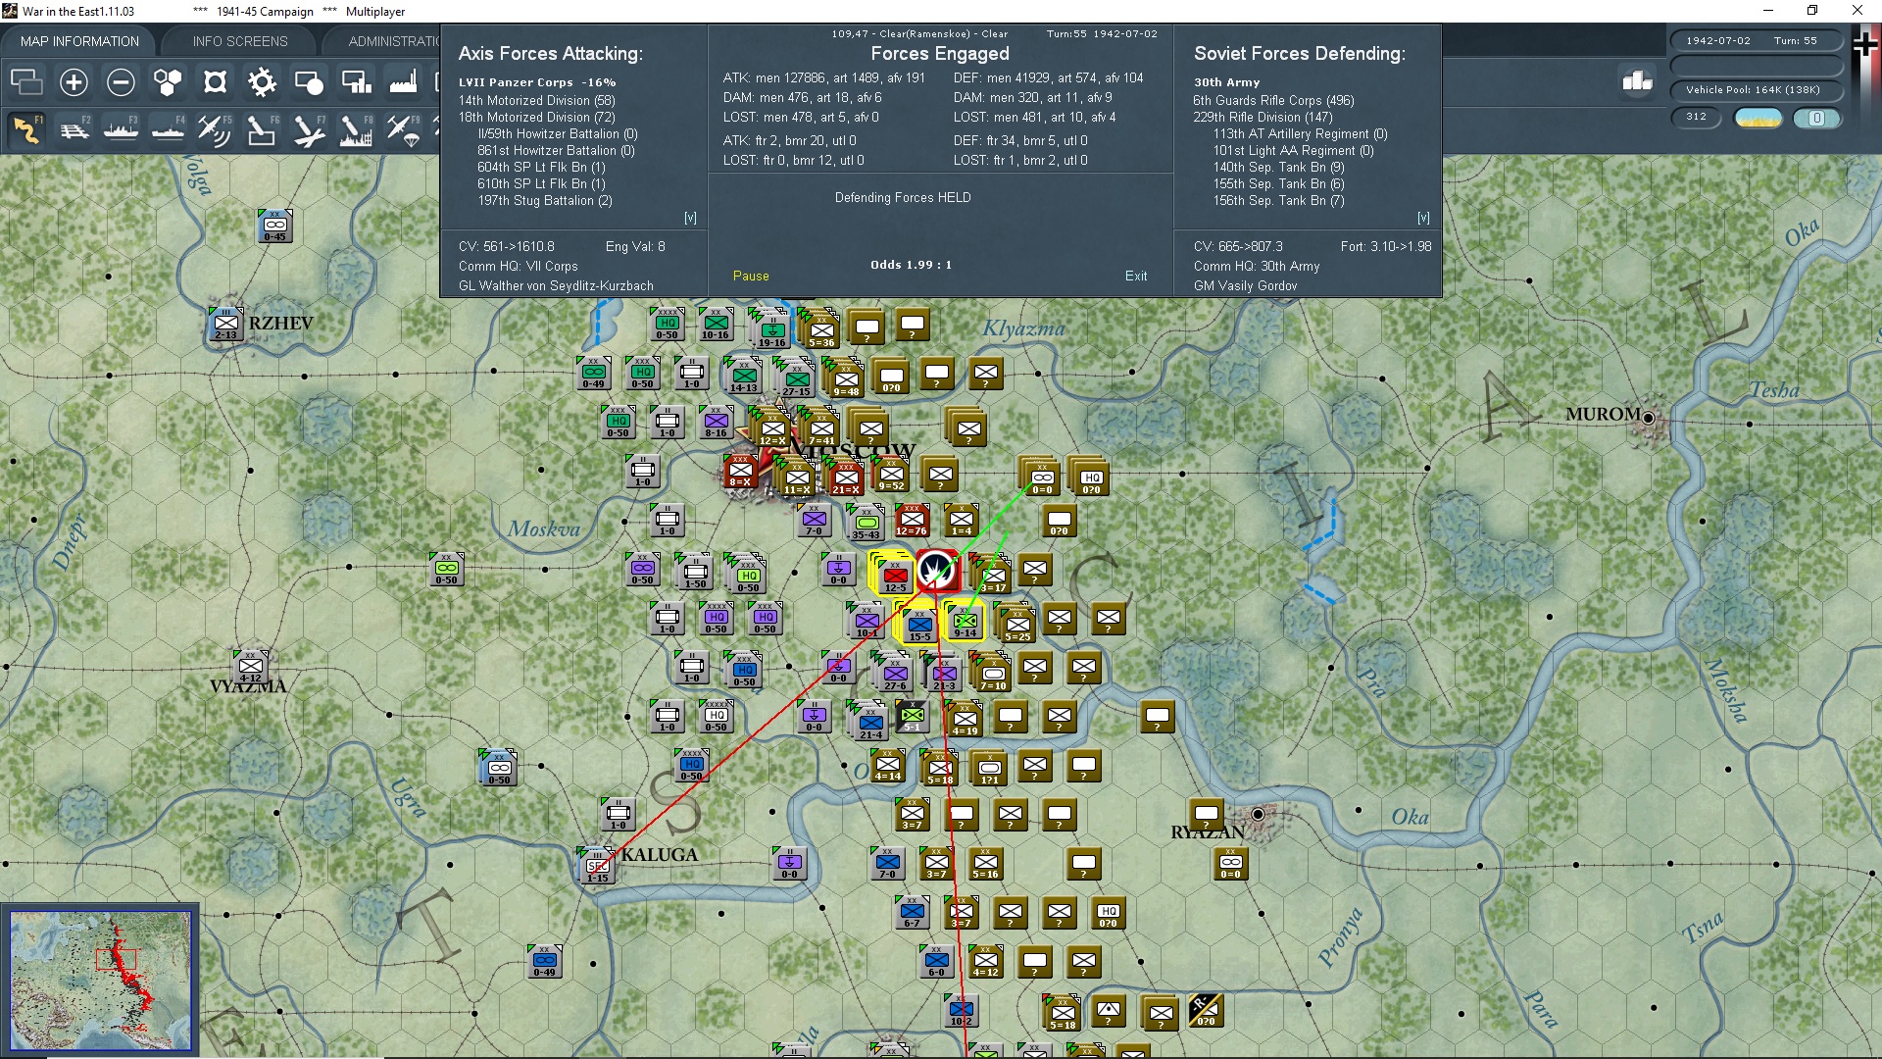Select the 1-15 unit at Kaluga
The width and height of the screenshot is (1882, 1059).
pyautogui.click(x=597, y=867)
